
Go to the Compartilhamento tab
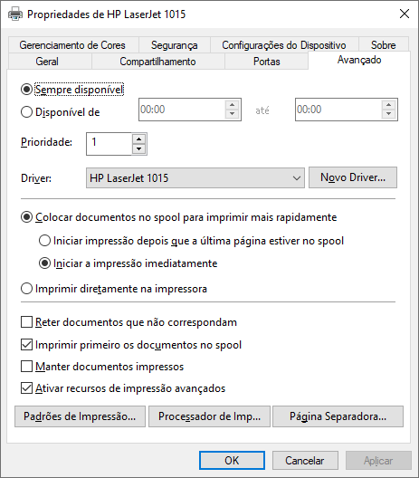pos(157,62)
